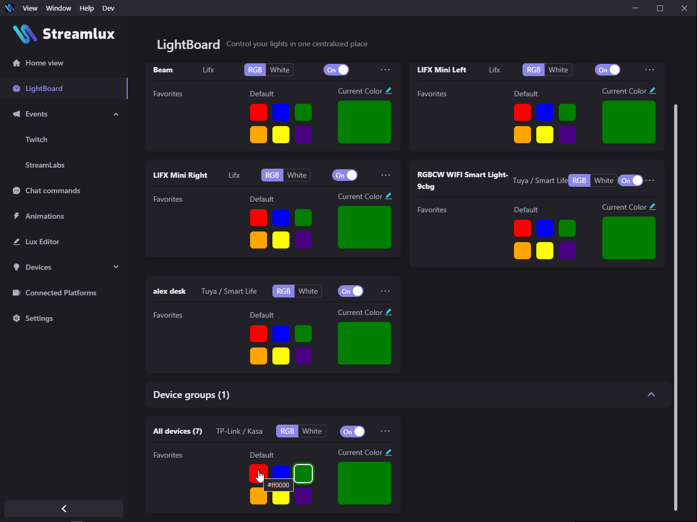
Task: Select RGB mode for RGBCW WIFI Smart Light
Action: point(579,180)
